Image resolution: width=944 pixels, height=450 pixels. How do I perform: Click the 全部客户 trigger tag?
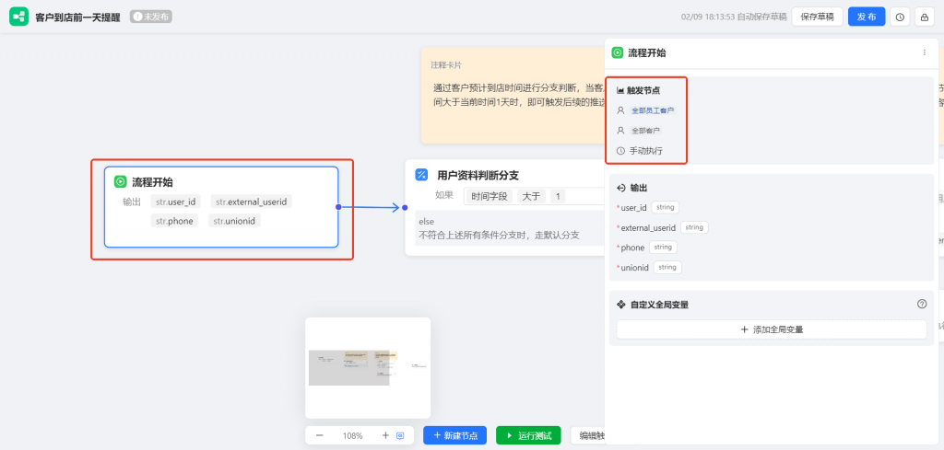coord(644,131)
